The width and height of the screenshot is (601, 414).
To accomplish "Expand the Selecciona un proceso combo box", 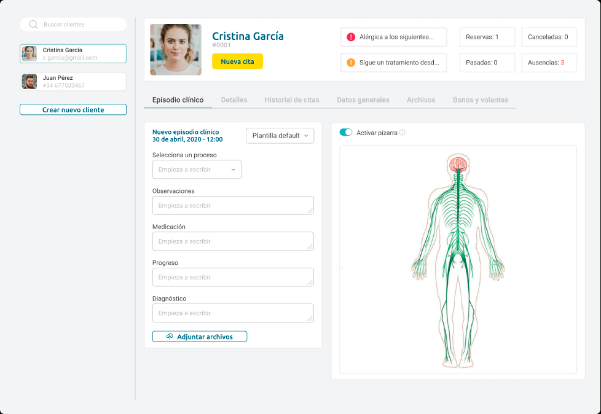I will (197, 170).
